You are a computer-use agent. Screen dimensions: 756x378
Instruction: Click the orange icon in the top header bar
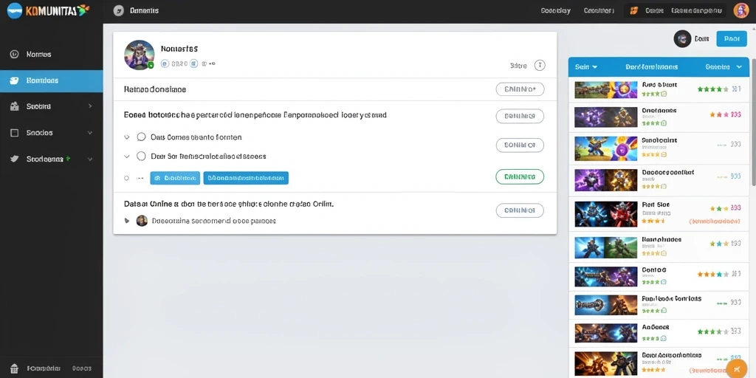coord(634,10)
